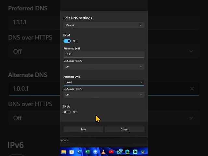Turn off the IPv4 toggle

[x=67, y=41]
